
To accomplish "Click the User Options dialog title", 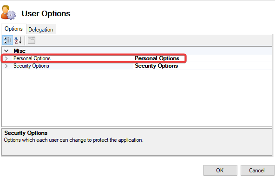I will 46,13.
